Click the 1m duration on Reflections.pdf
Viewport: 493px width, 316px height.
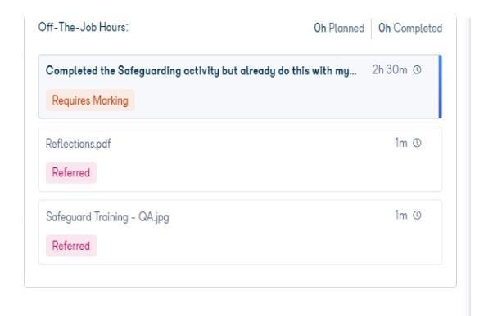tap(401, 143)
